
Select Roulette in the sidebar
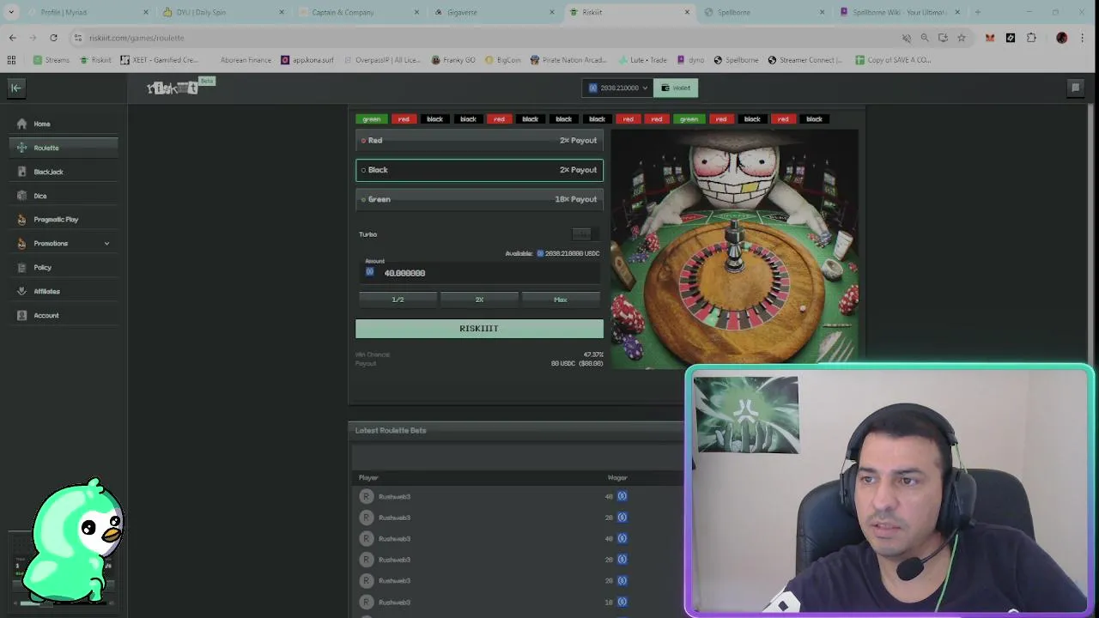(64, 148)
